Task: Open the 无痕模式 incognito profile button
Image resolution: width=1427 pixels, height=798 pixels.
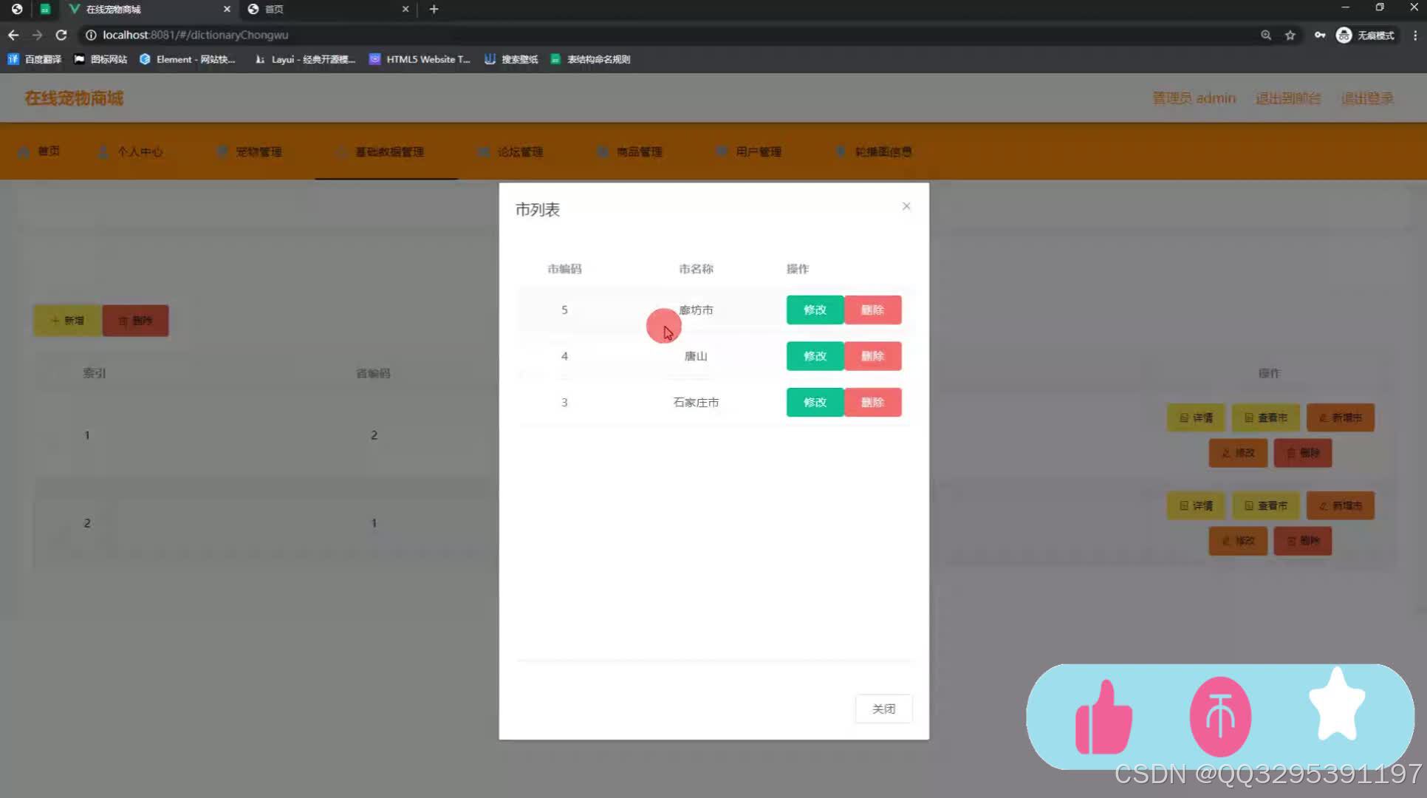Action: click(x=1366, y=35)
